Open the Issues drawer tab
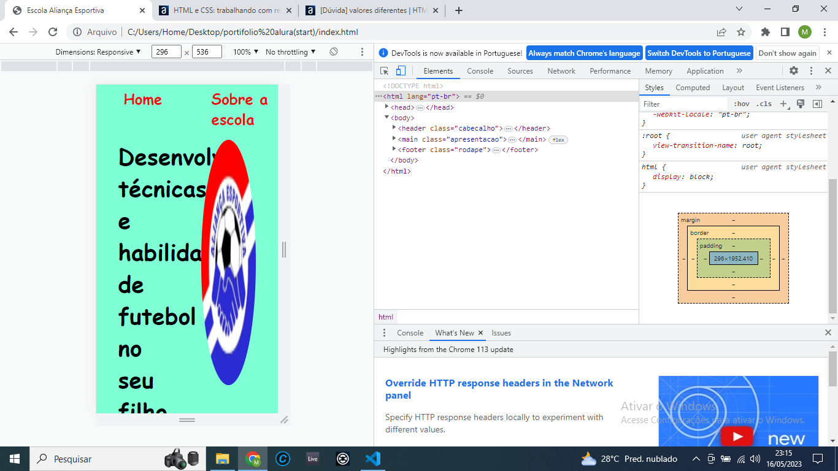The height and width of the screenshot is (471, 838). pyautogui.click(x=501, y=333)
